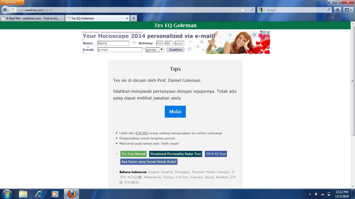
Task: Switch language to English
Action: click(154, 172)
